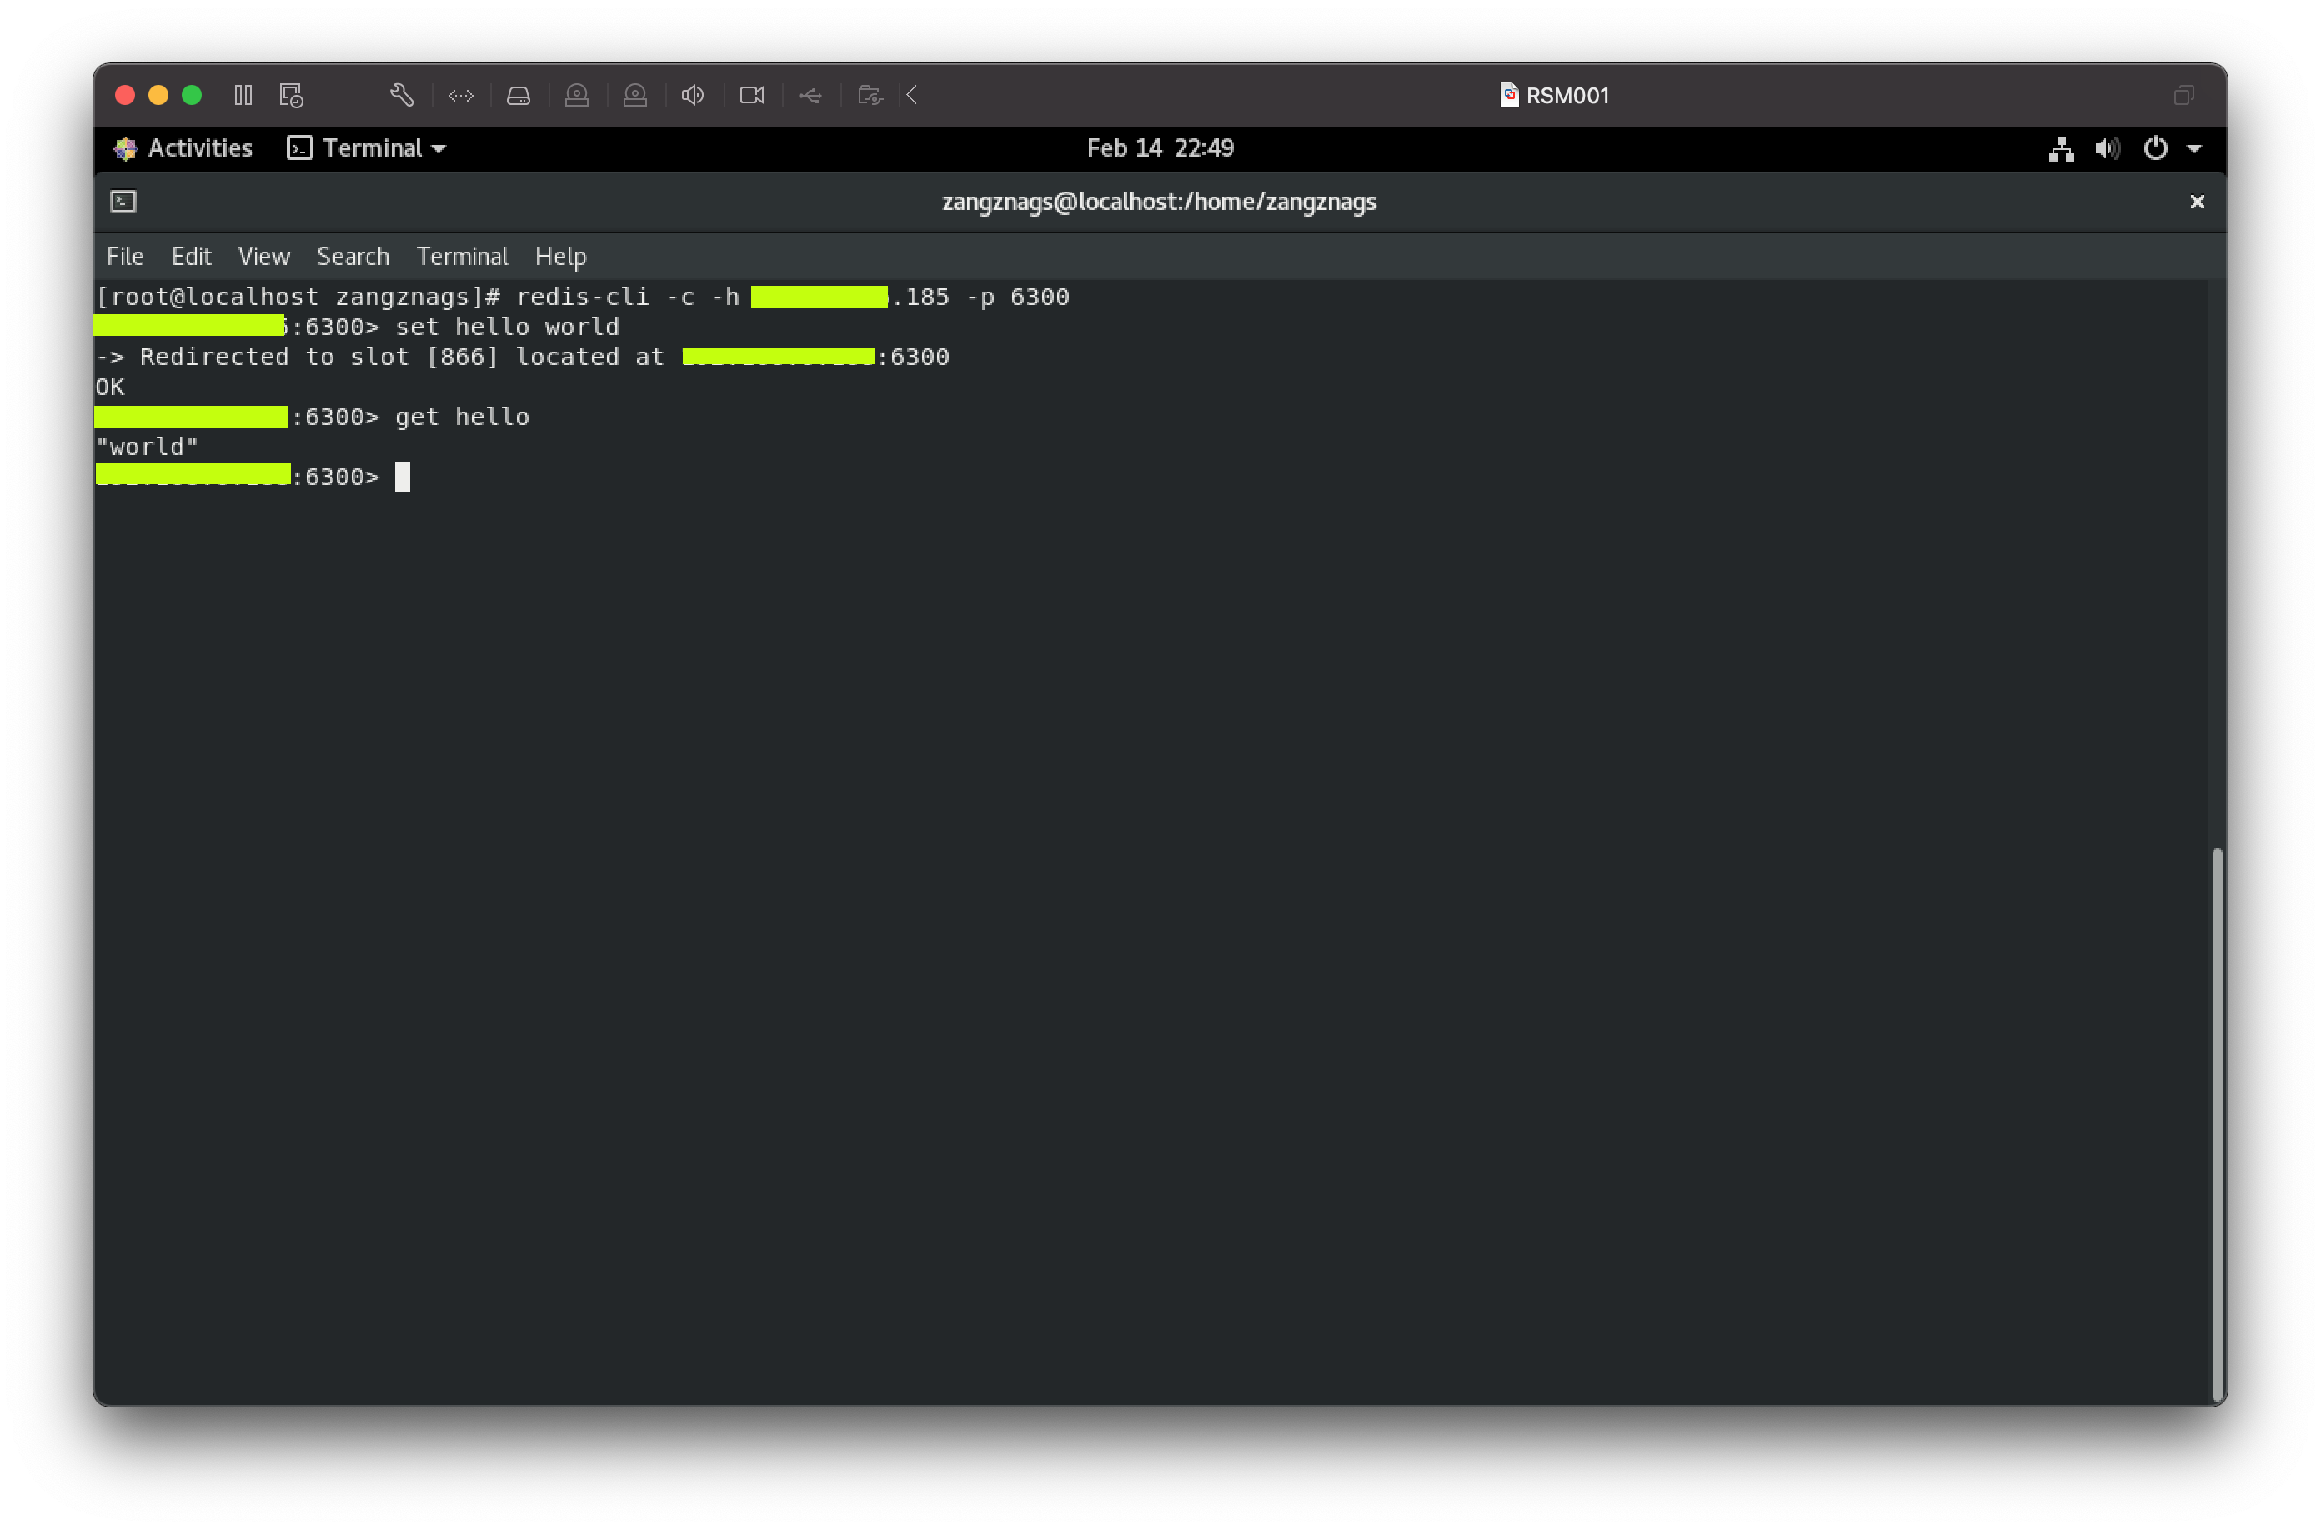Pause the virtual machine
Screen dimensions: 2321x1530
pos(243,95)
